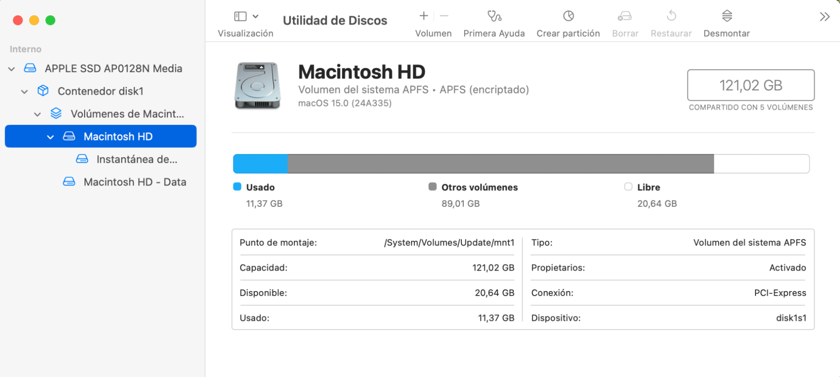The image size is (840, 377).
Task: Click the APPLE SSD drive icon
Action: point(30,68)
